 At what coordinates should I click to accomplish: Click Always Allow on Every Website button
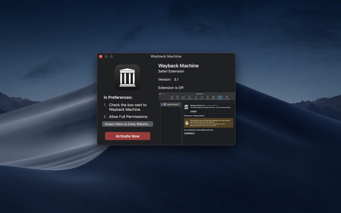click(127, 124)
